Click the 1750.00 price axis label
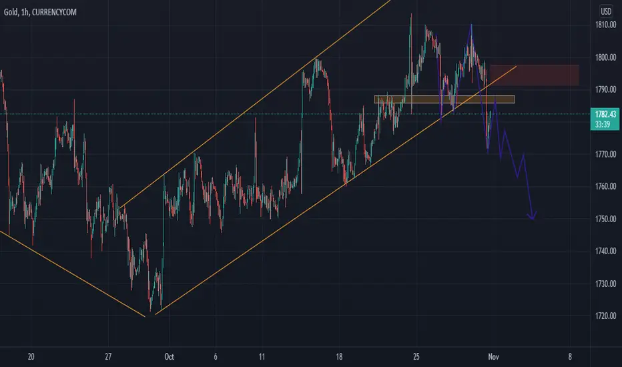Image resolution: width=622 pixels, height=367 pixels. pyautogui.click(x=605, y=219)
